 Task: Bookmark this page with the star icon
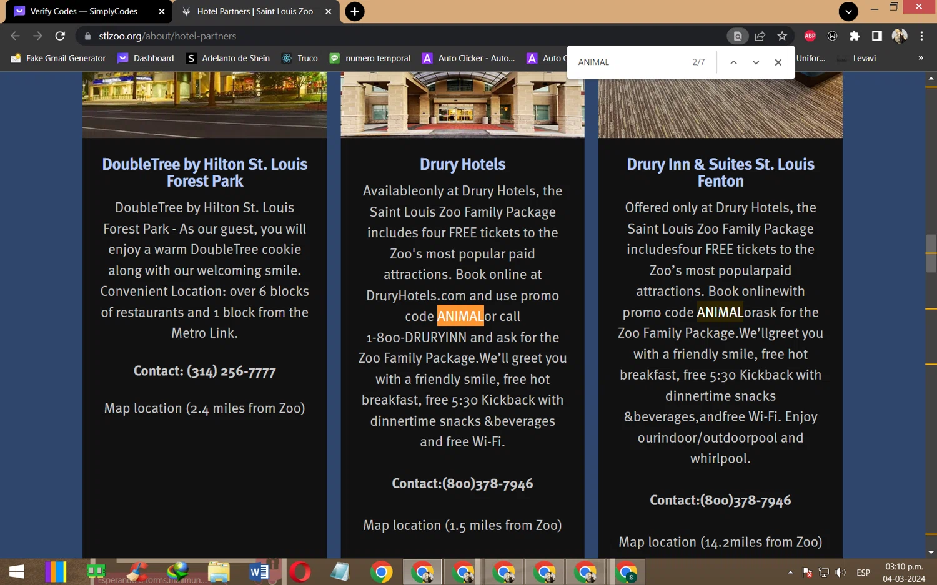(782, 36)
